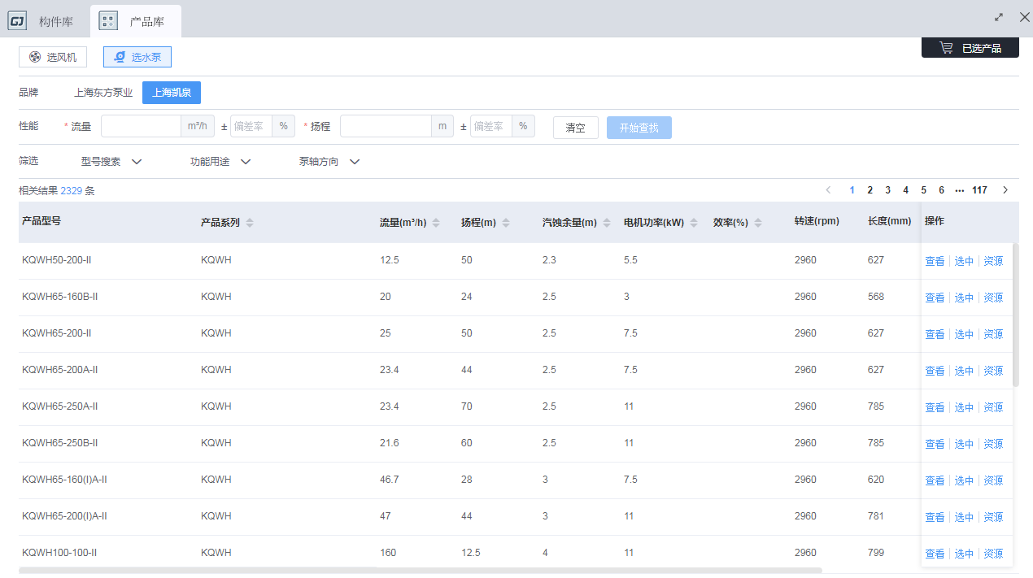Sort by 产品系列 column arrows
The height and width of the screenshot is (578, 1033).
250,223
